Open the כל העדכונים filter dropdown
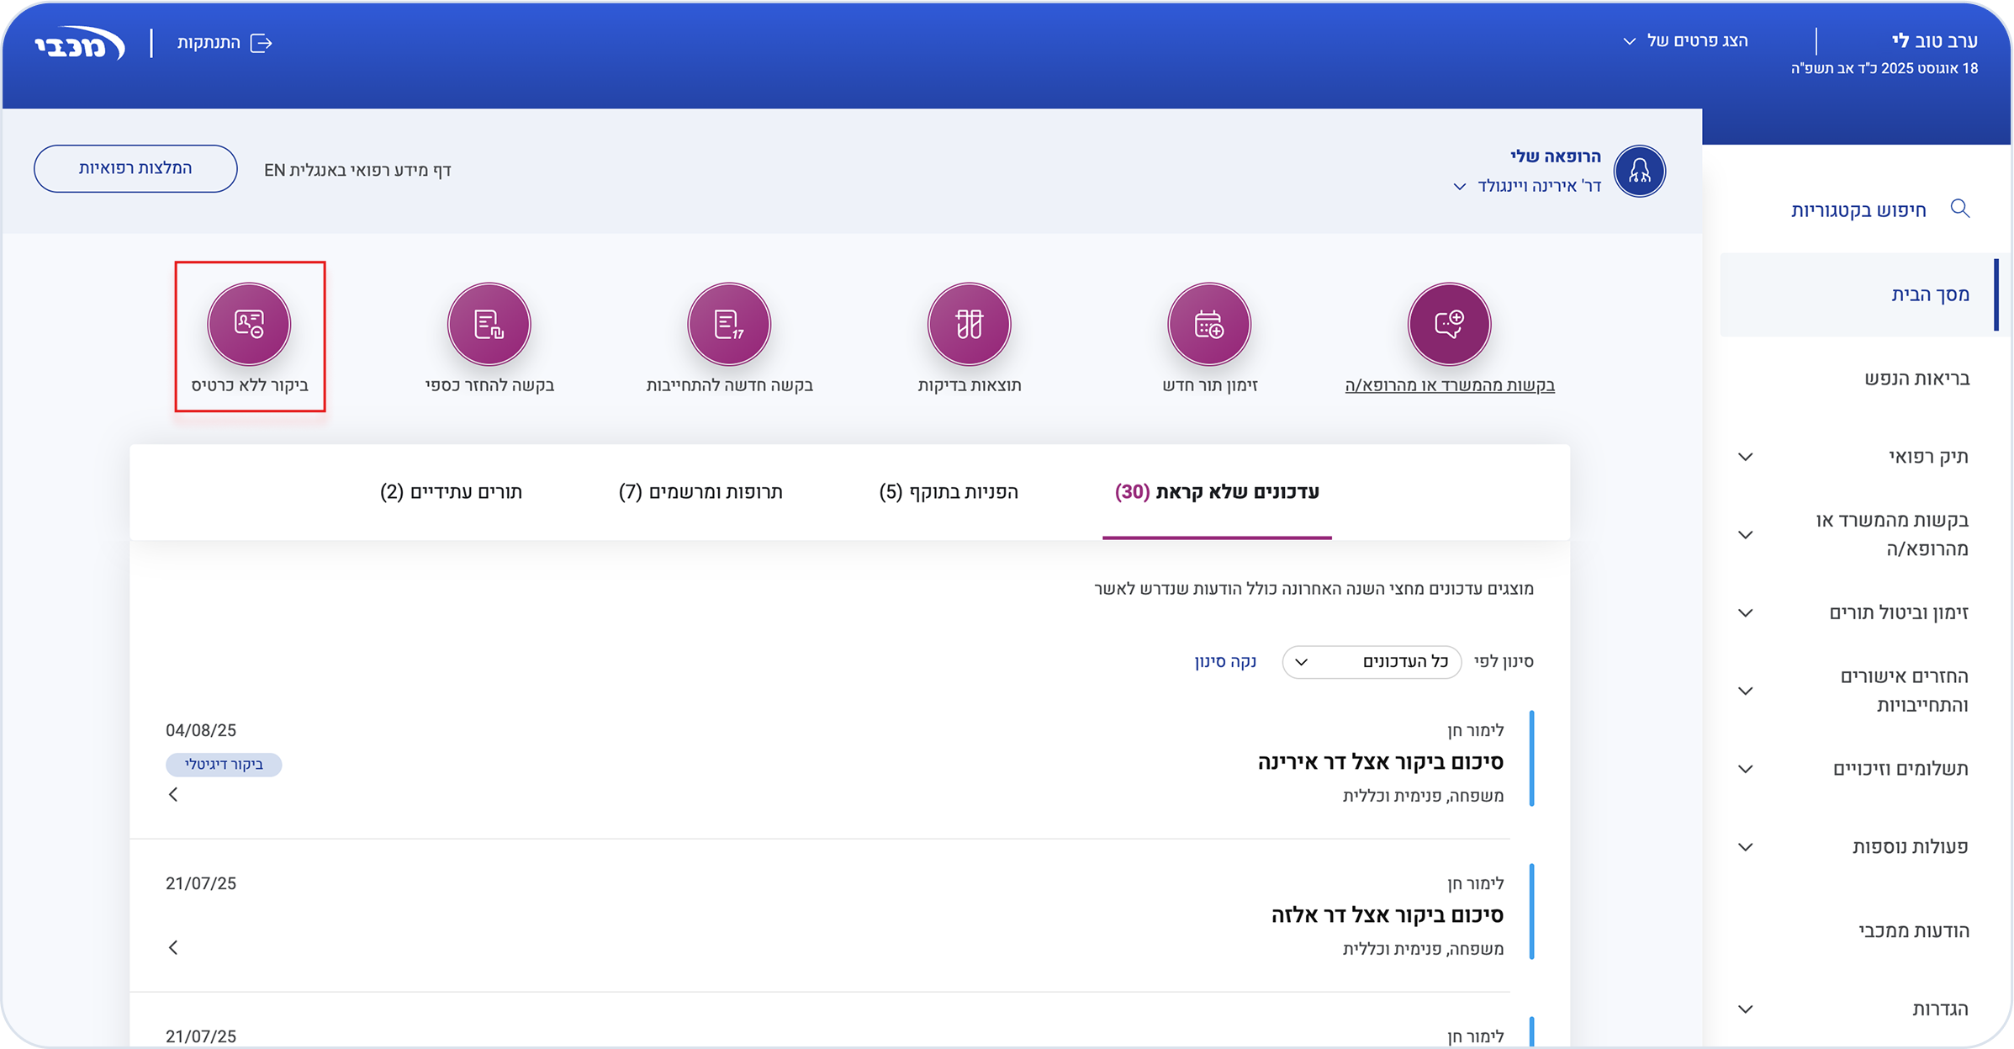Viewport: 2014px width, 1049px height. click(1372, 662)
